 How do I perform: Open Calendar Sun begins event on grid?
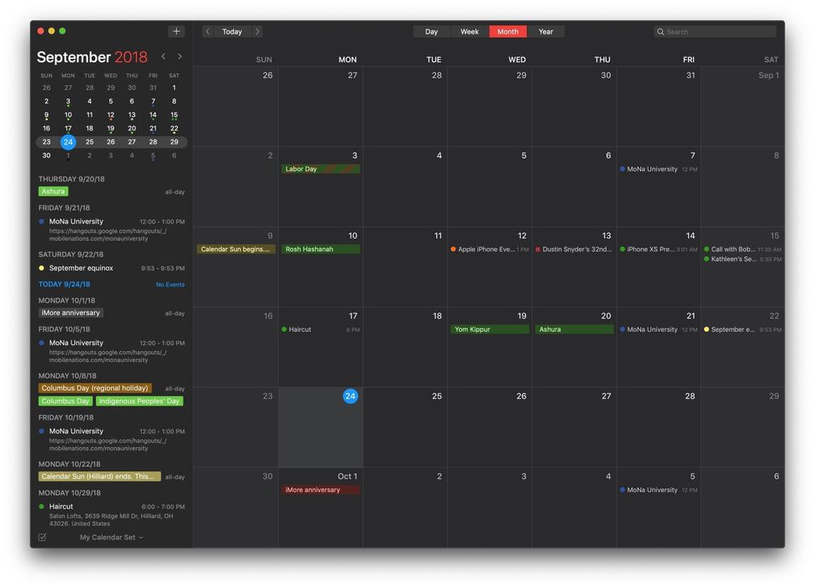click(235, 249)
